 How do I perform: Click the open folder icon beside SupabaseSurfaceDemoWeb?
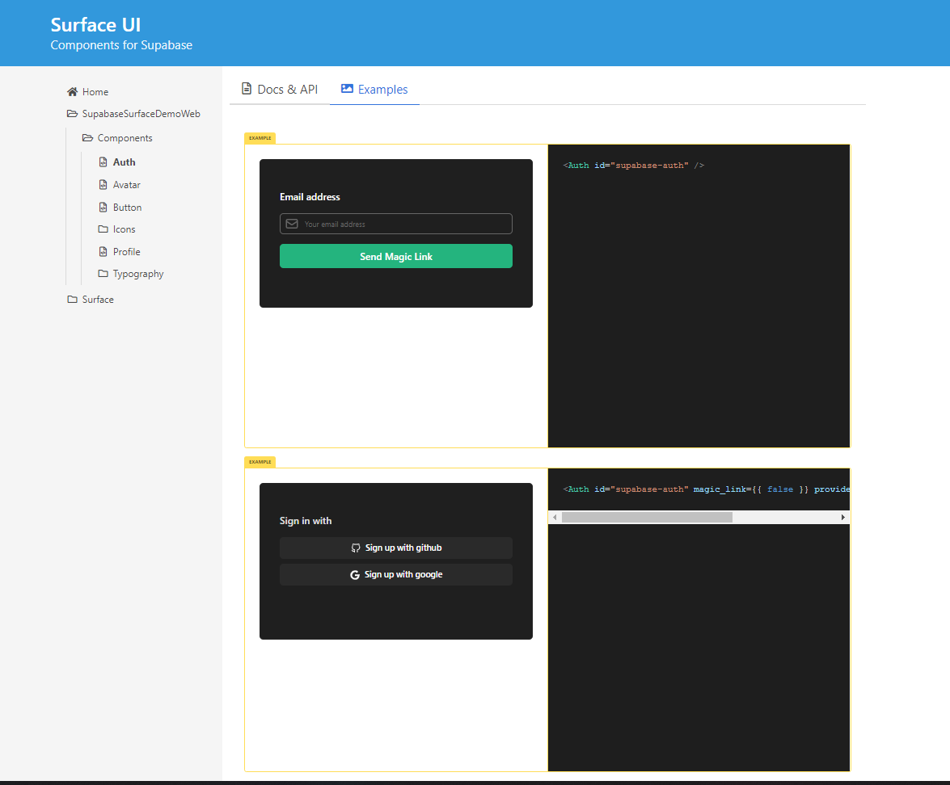72,114
